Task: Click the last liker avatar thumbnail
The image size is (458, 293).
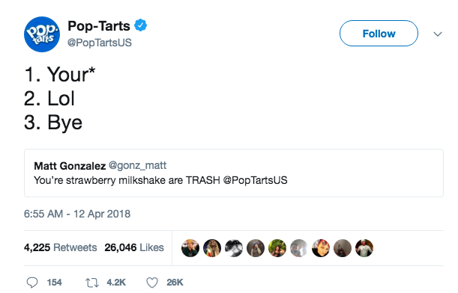Action: point(364,248)
